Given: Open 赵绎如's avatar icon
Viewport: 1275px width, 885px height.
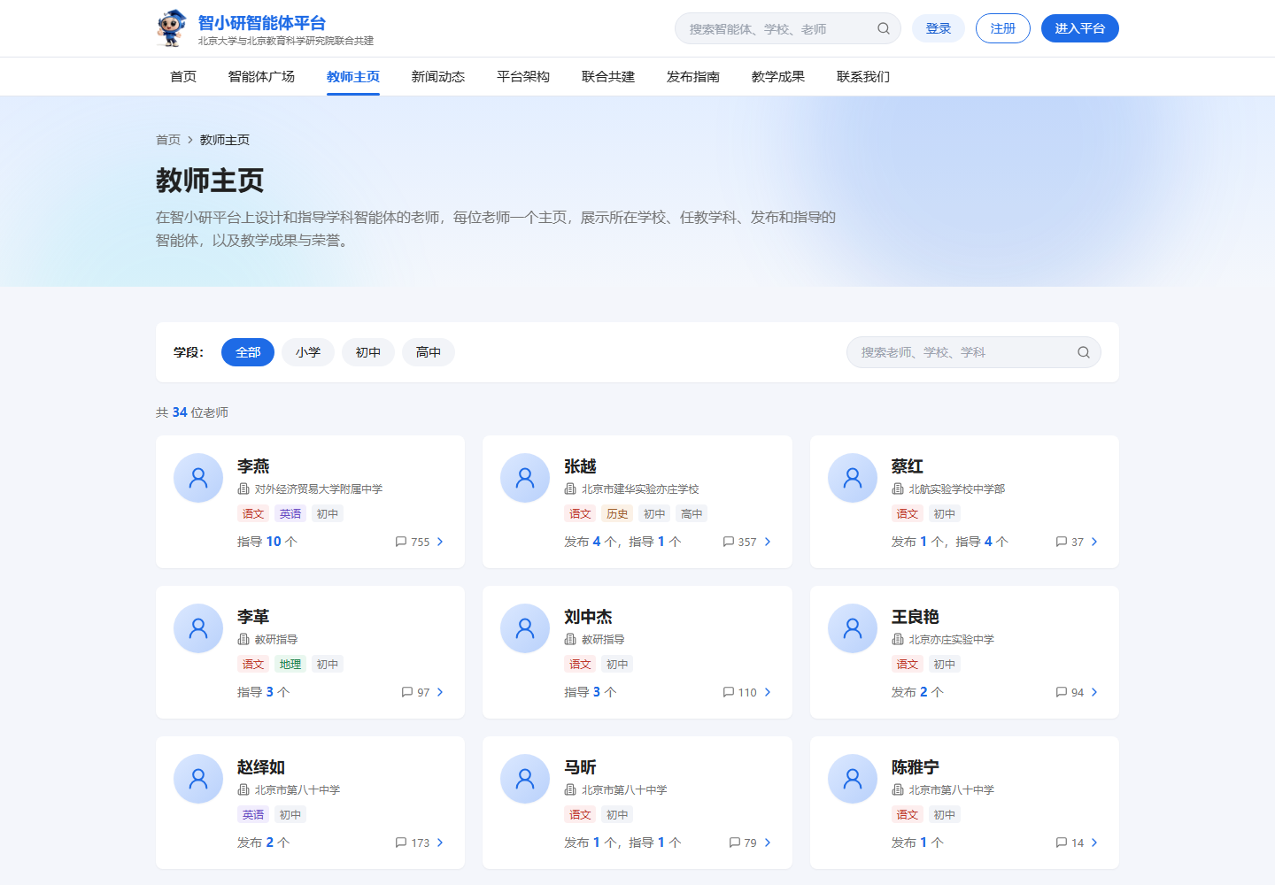Looking at the screenshot, I should 198,779.
